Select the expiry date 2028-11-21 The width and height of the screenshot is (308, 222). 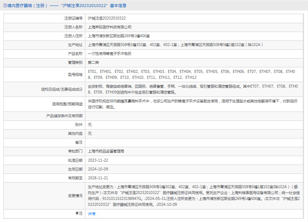point(98,178)
